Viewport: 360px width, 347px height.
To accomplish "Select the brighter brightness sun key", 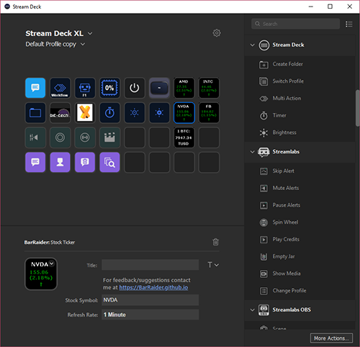I will click(159, 112).
